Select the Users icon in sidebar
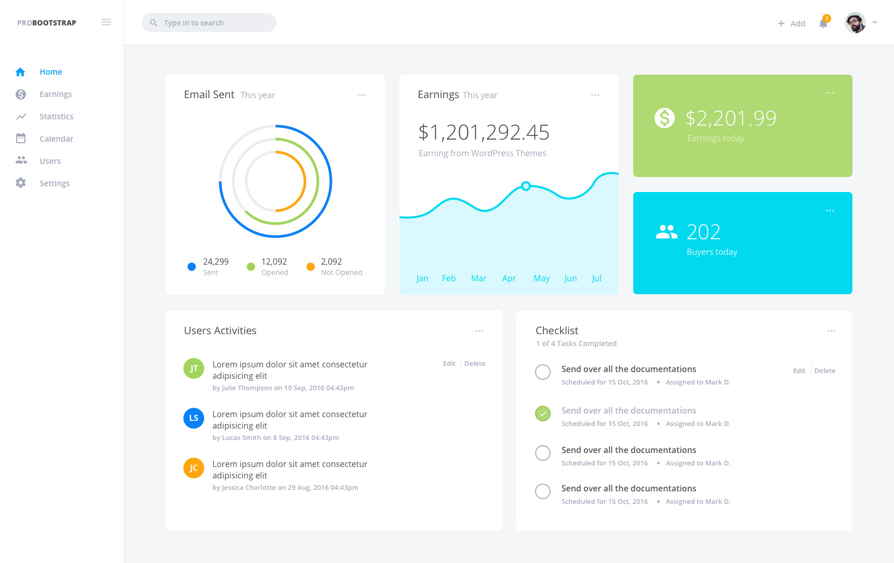 click(20, 161)
